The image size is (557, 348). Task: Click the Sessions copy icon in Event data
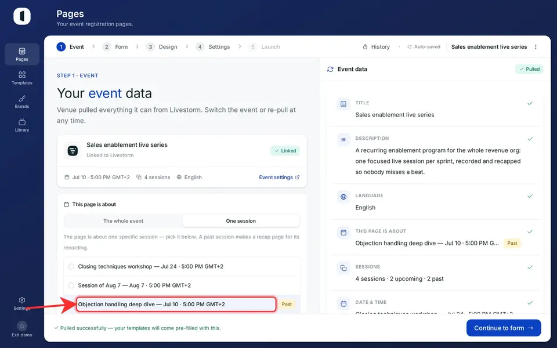343,268
